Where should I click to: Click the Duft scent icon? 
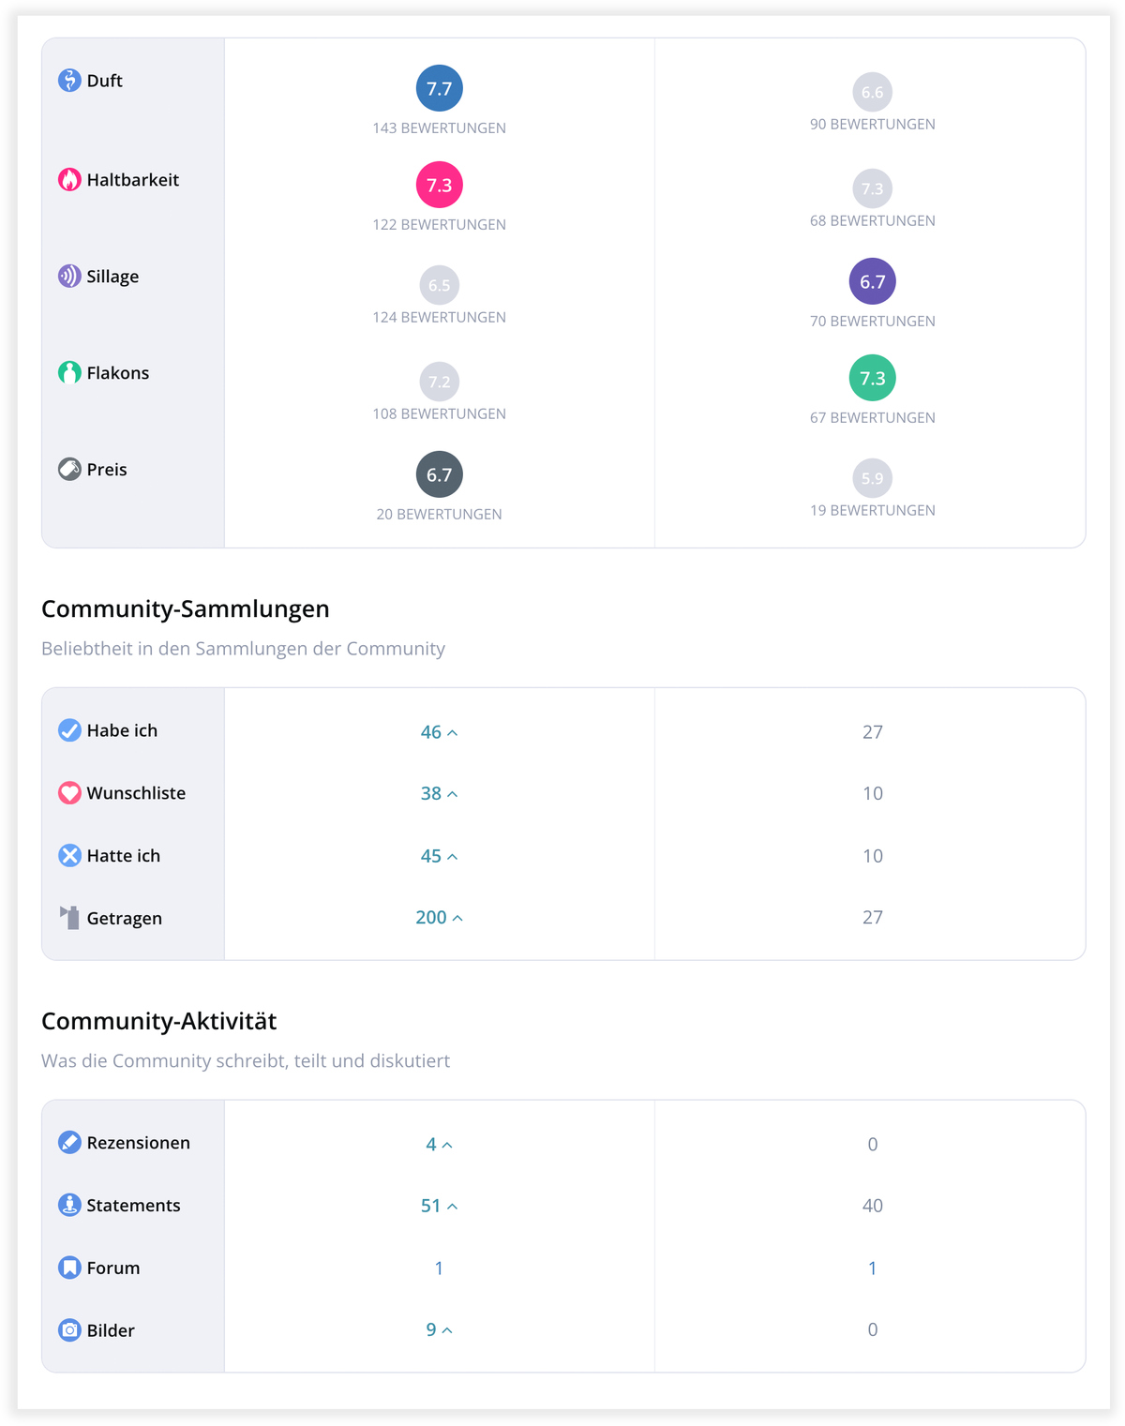coord(69,81)
